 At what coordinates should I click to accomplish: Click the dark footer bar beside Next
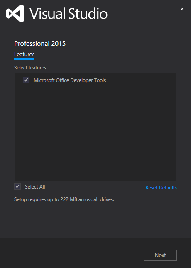pyautogui.click(x=71, y=253)
